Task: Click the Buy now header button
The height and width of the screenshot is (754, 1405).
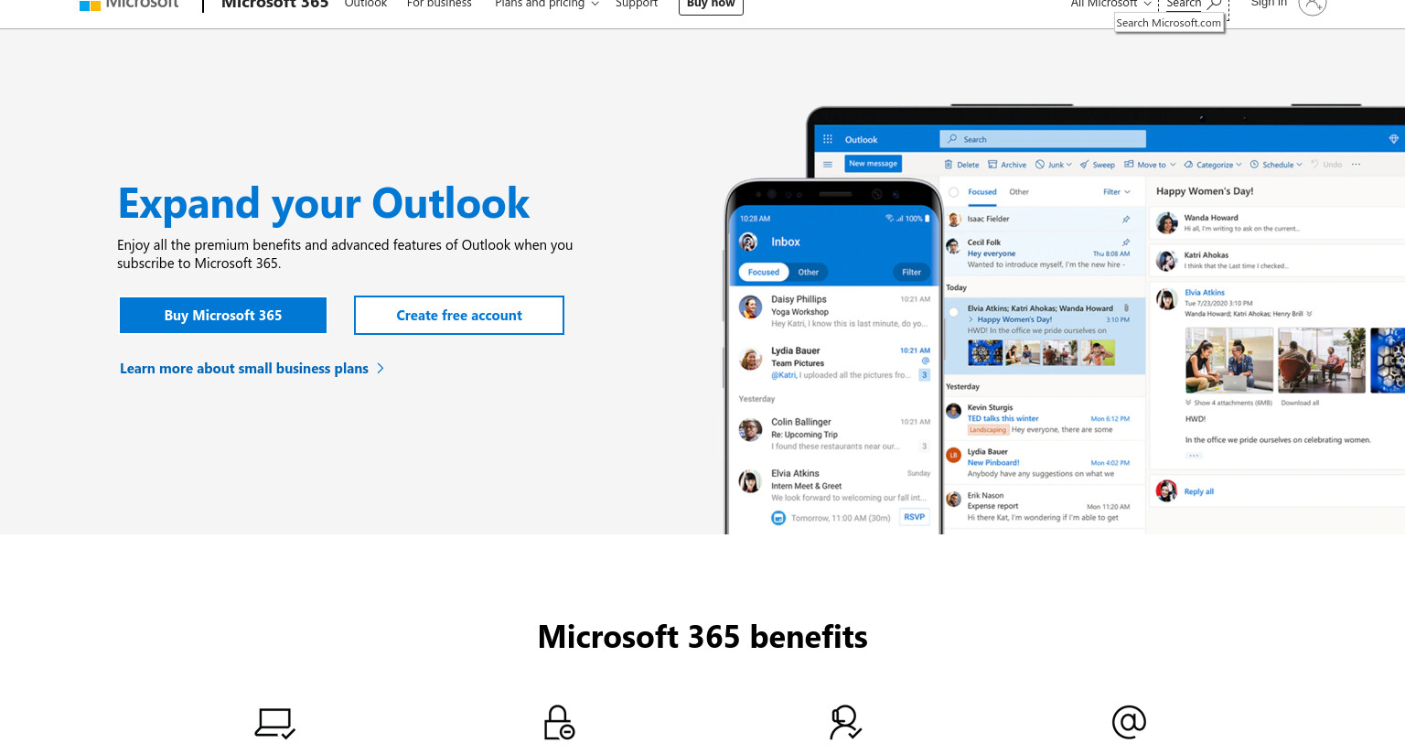Action: (711, 5)
